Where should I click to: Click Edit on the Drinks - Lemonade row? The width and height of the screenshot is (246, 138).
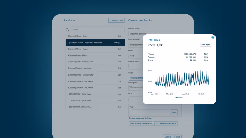coord(119,68)
